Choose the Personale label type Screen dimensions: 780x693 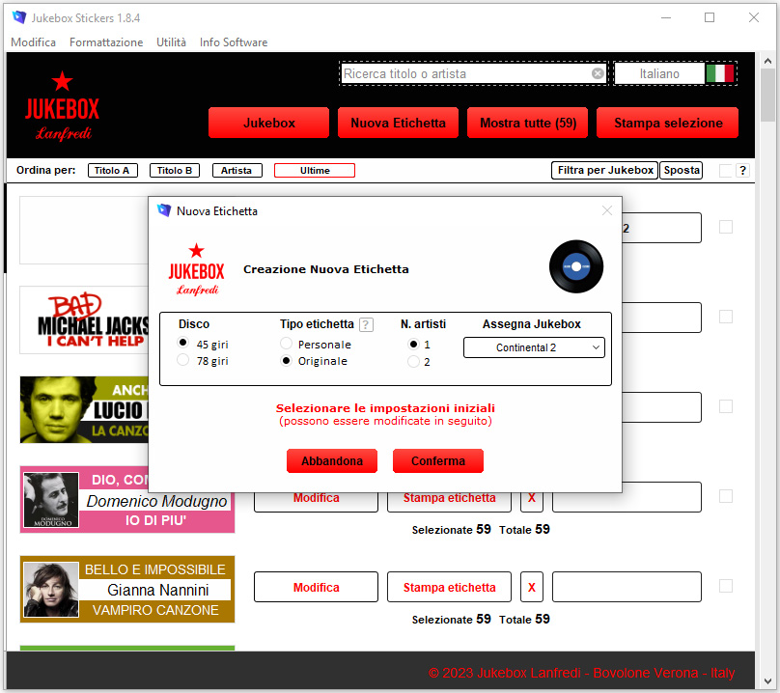pos(286,344)
